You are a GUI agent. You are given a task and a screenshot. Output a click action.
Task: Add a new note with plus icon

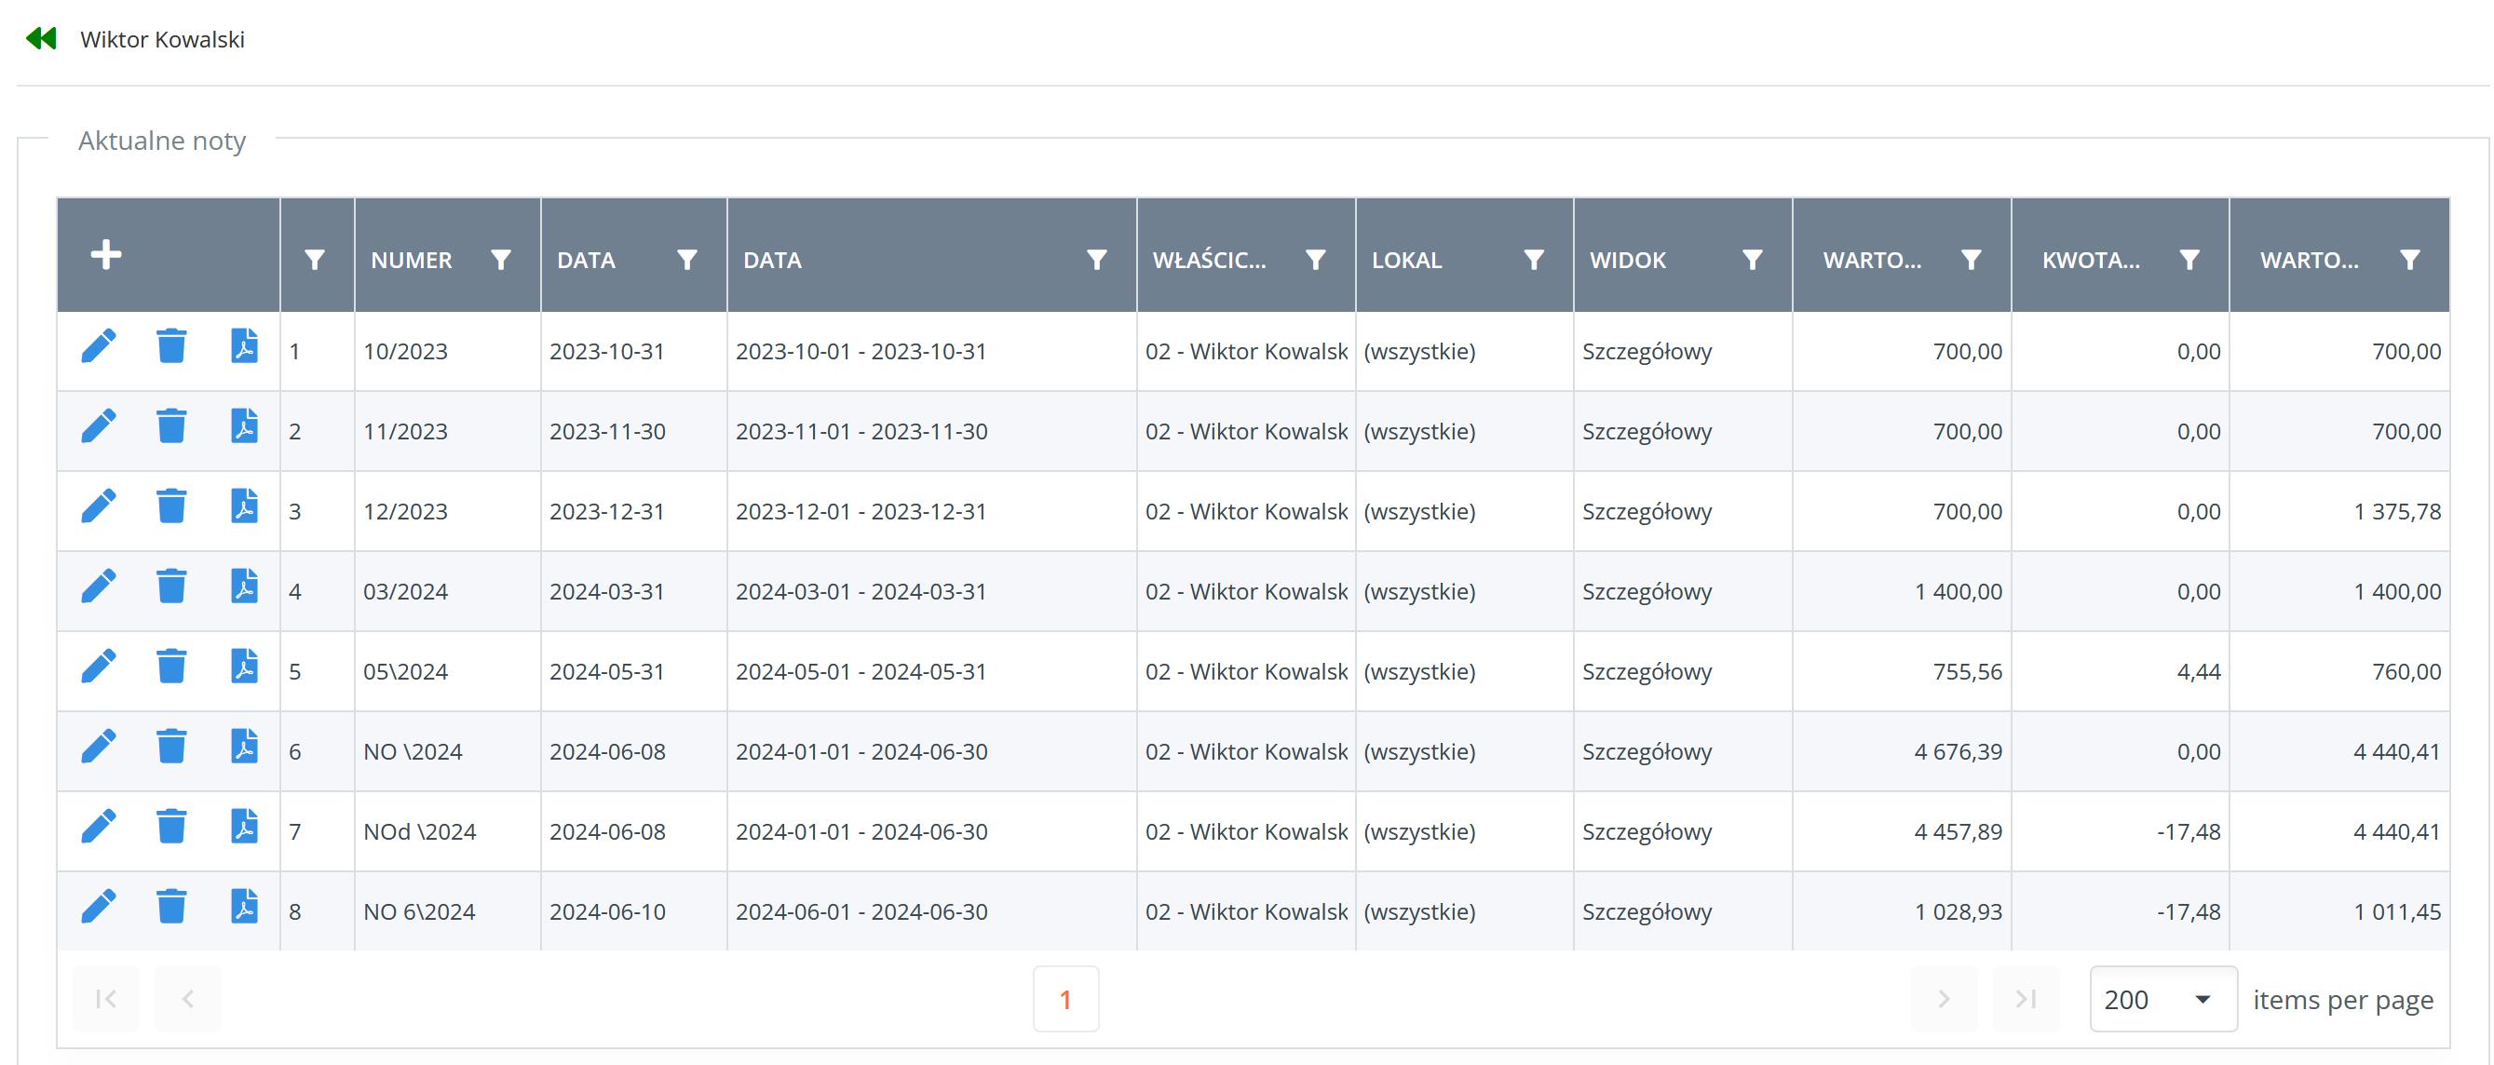(105, 256)
